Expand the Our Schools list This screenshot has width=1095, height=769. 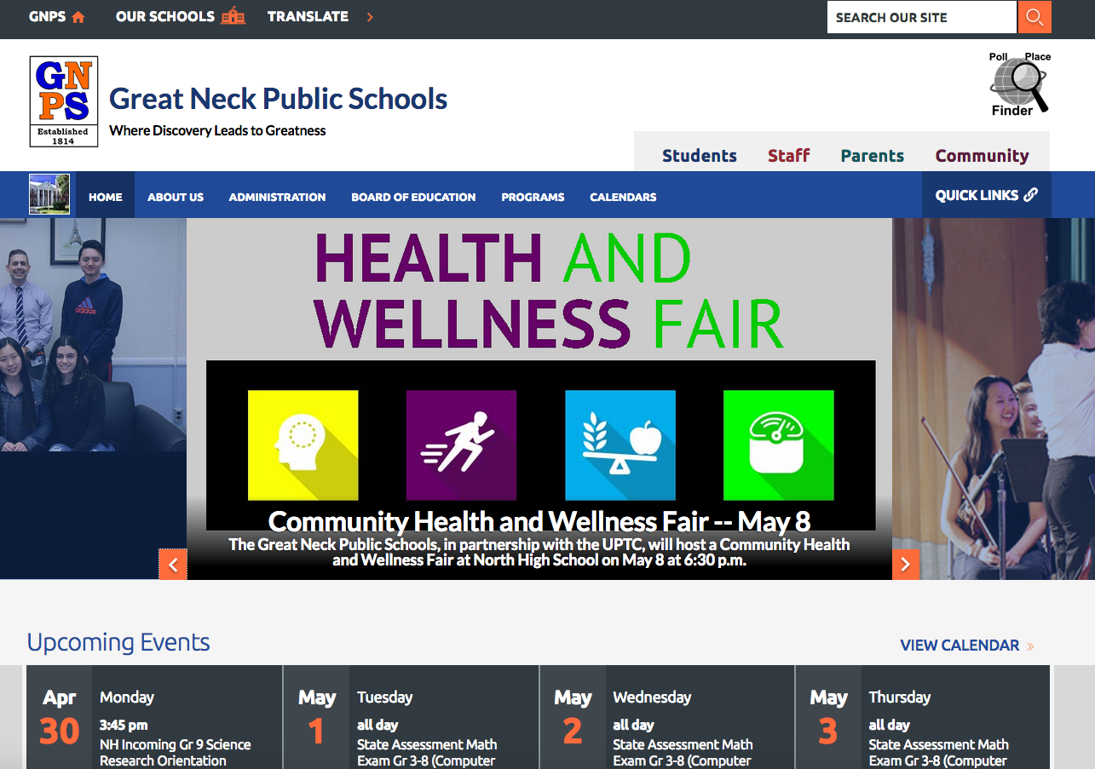(180, 17)
